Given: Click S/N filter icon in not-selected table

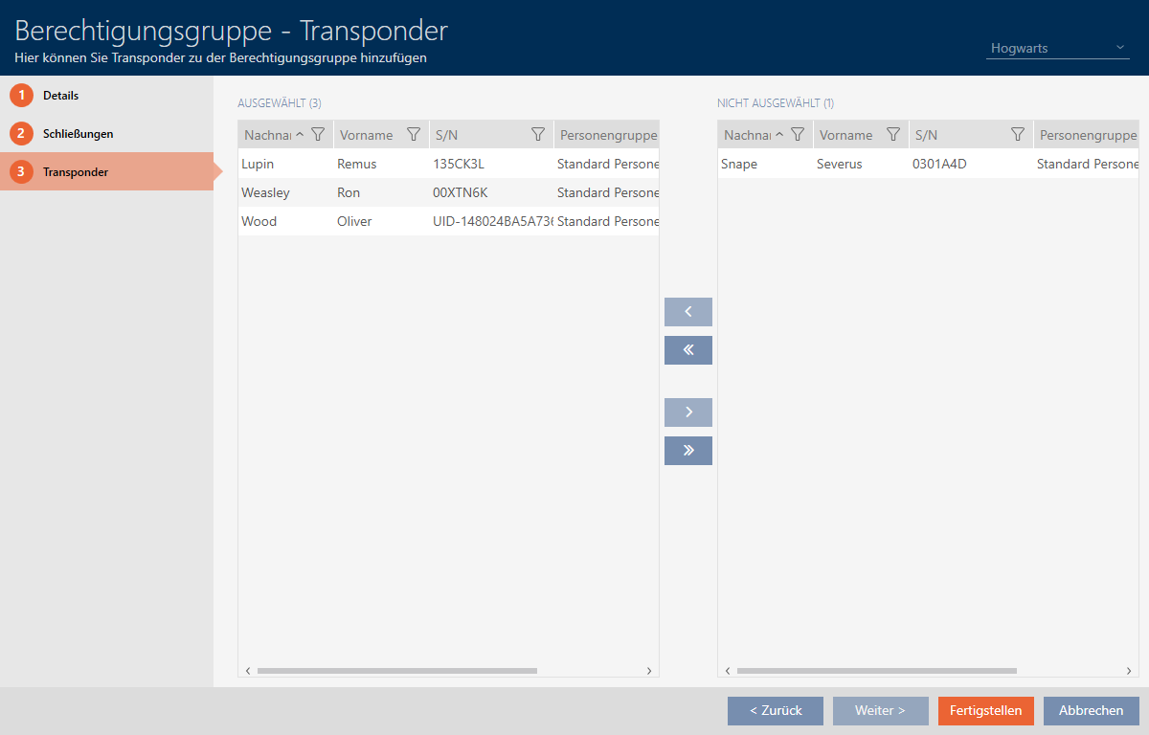Looking at the screenshot, I should click(x=1018, y=135).
